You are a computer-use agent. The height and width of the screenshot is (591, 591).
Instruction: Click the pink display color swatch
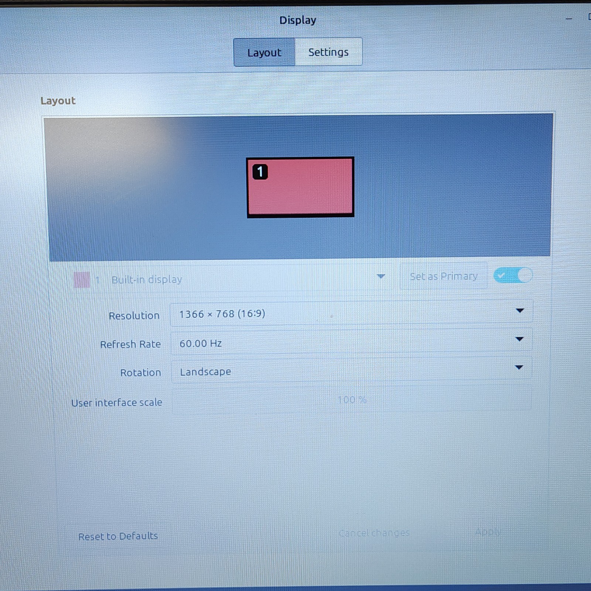click(82, 280)
